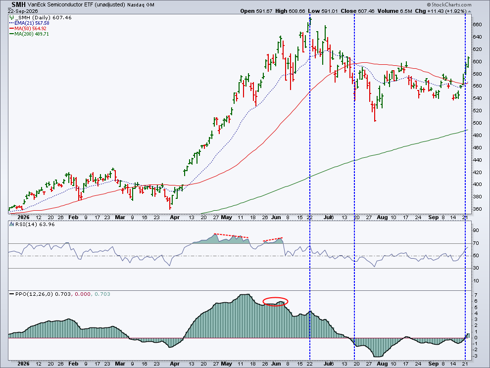490x368 pixels.
Task: Click the 'Close 607.46' value in header
Action: click(357, 11)
